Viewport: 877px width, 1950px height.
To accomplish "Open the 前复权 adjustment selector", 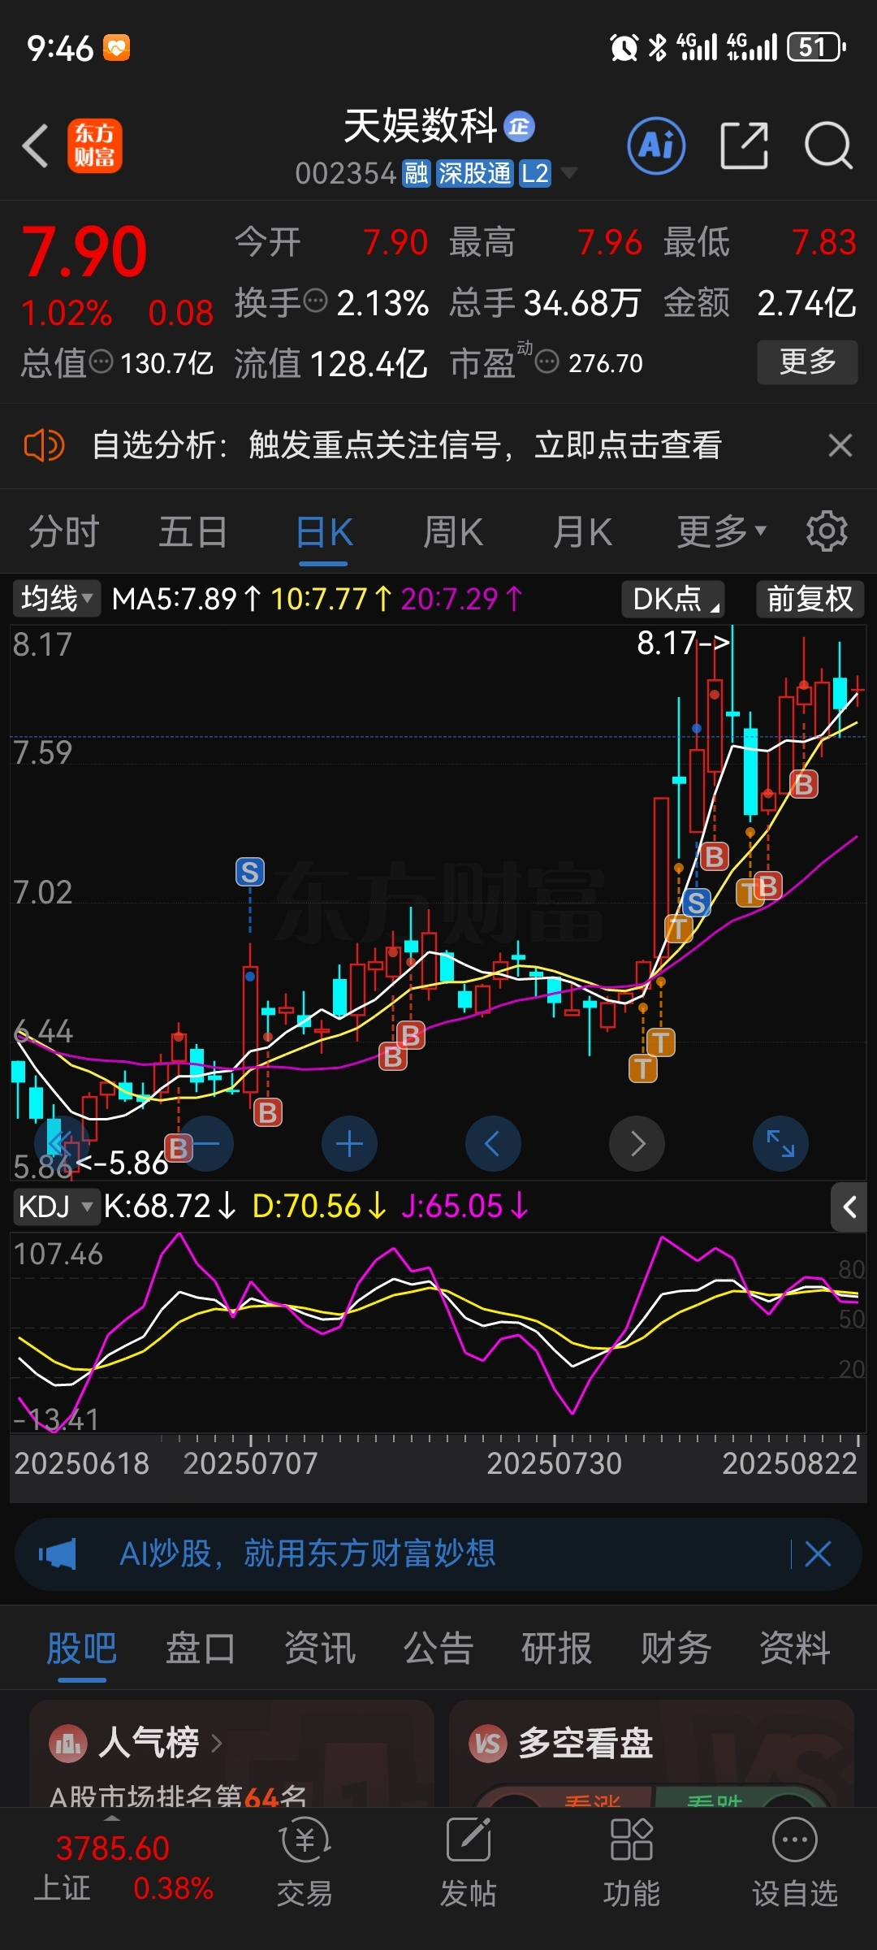I will pos(810,599).
